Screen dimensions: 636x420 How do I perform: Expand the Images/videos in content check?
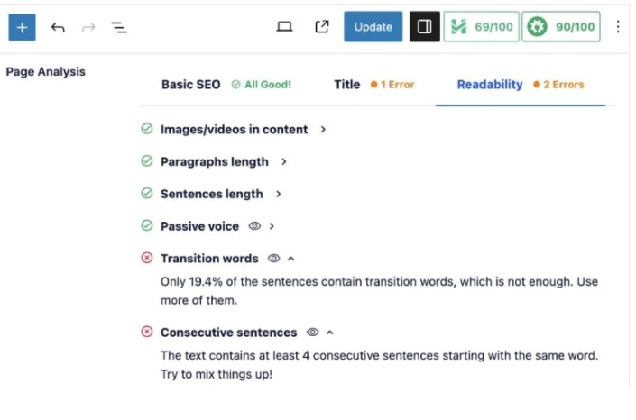(323, 130)
